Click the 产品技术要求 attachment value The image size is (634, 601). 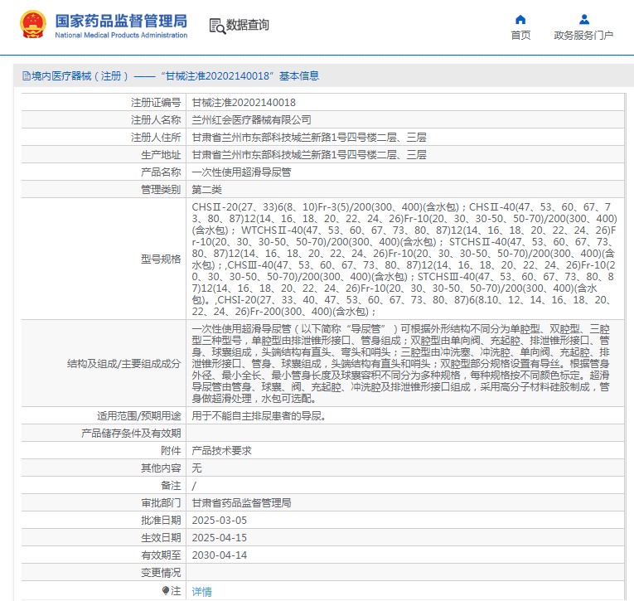pos(221,451)
